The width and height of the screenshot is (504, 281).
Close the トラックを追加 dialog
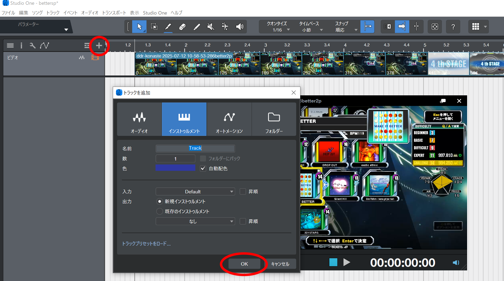click(294, 93)
